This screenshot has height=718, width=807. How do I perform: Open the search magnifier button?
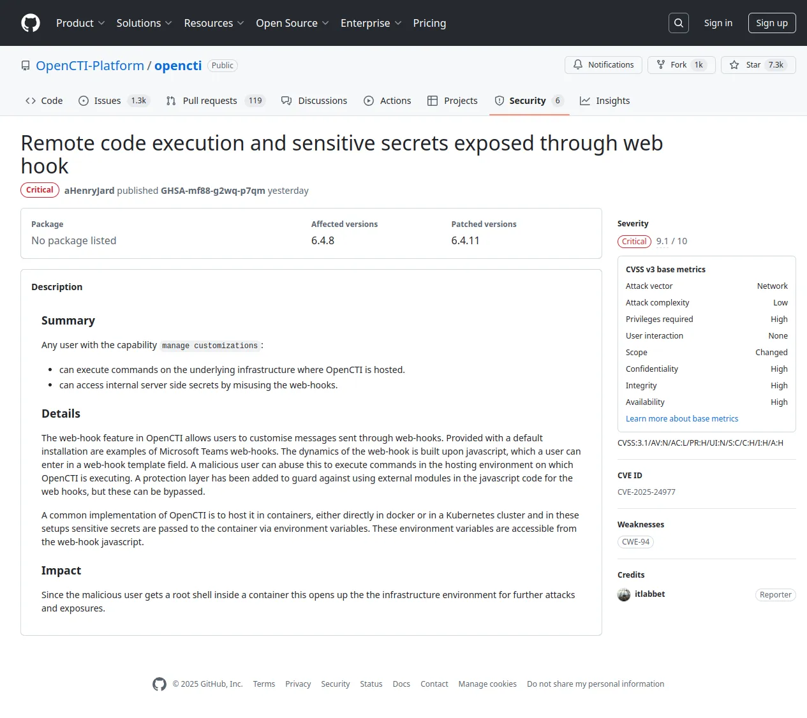[679, 23]
